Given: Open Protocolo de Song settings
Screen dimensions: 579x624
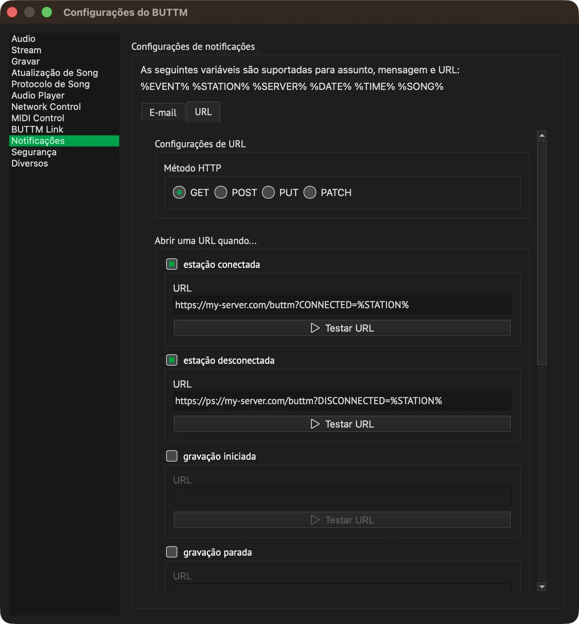Looking at the screenshot, I should coord(64,84).
